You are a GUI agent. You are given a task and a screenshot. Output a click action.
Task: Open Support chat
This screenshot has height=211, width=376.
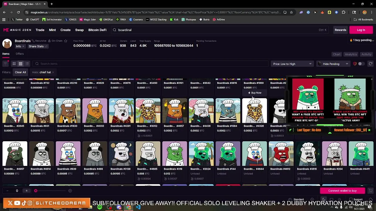[x=355, y=200]
